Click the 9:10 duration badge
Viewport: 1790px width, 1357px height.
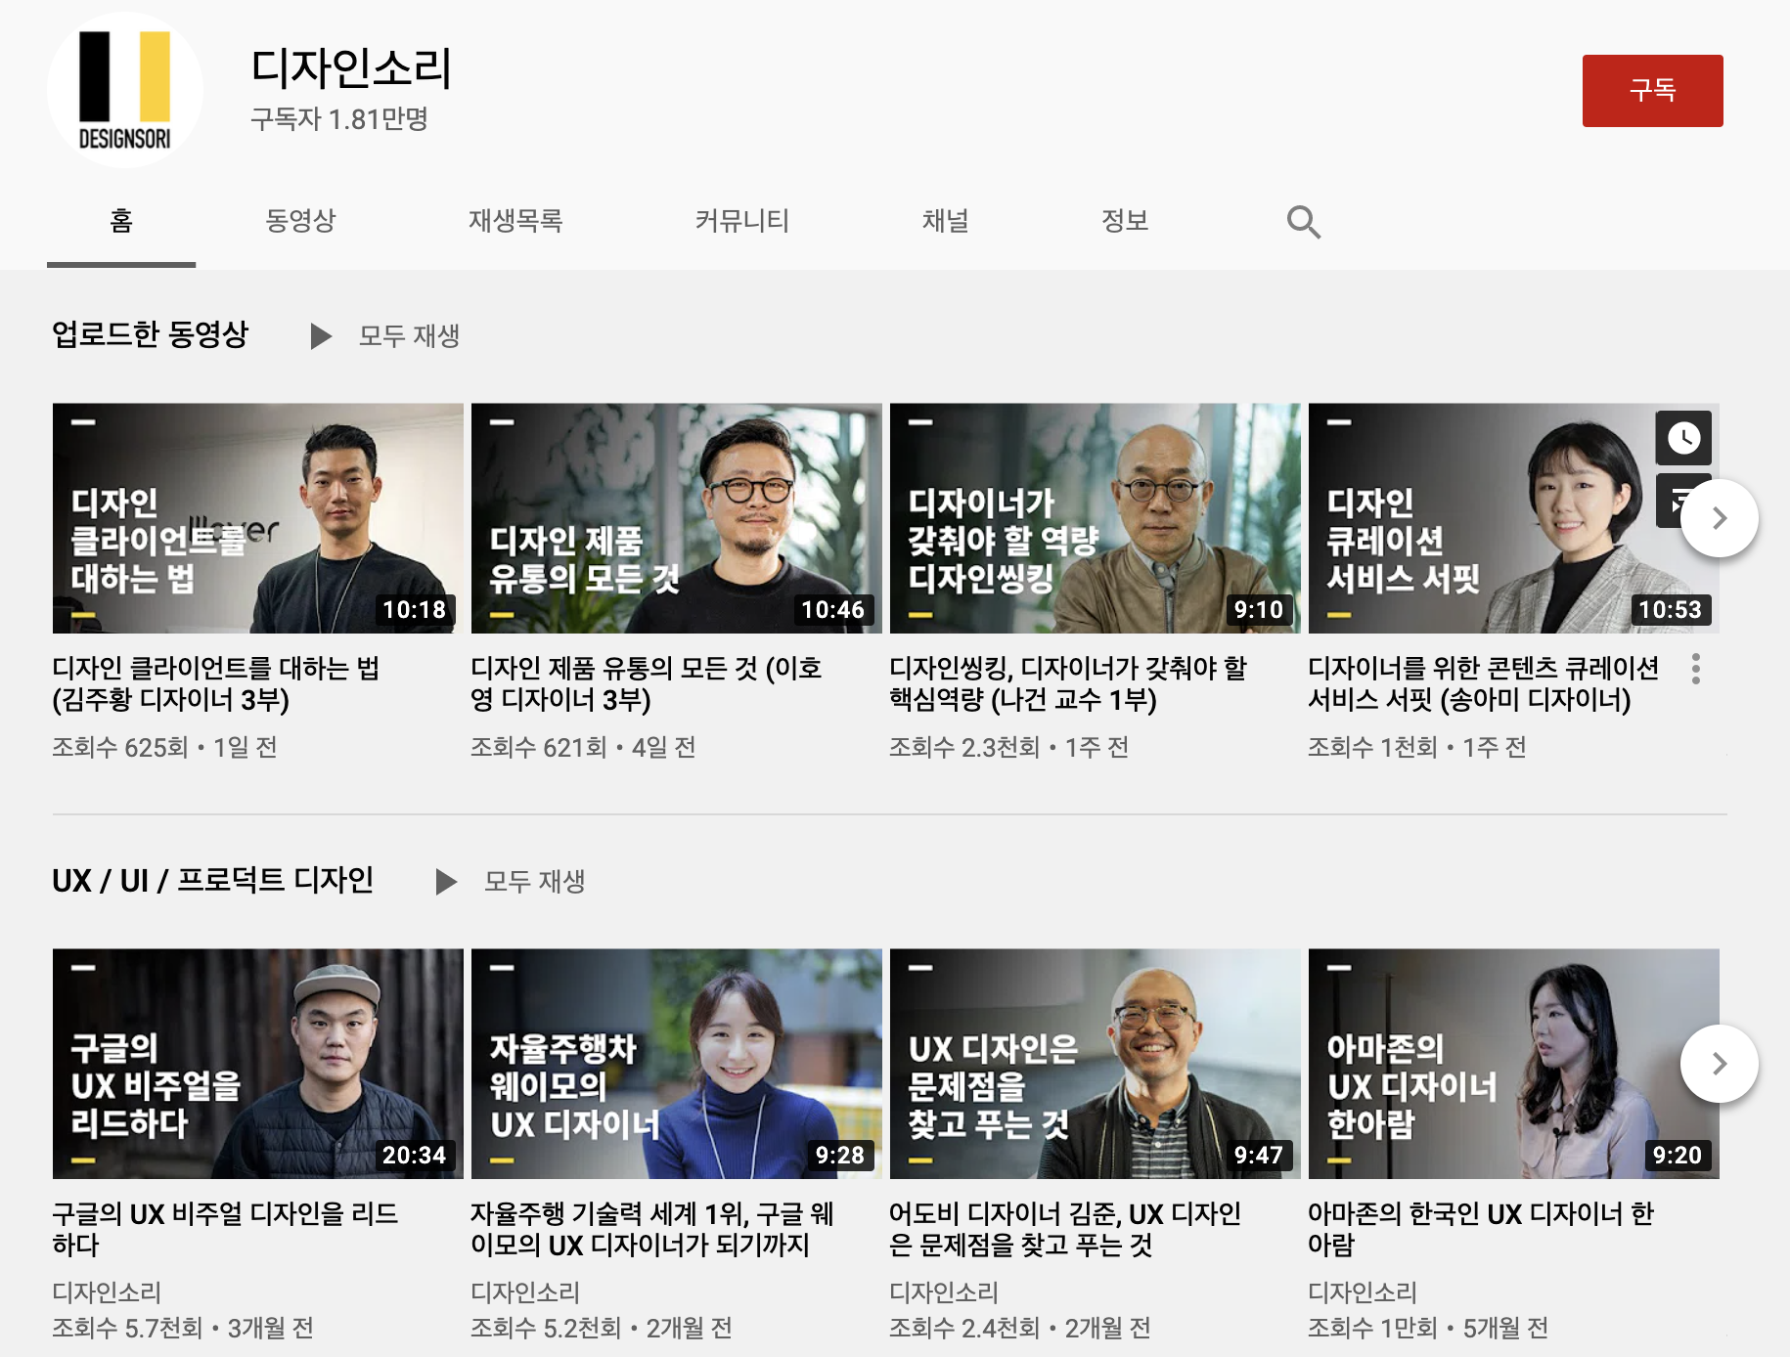coord(1258,610)
